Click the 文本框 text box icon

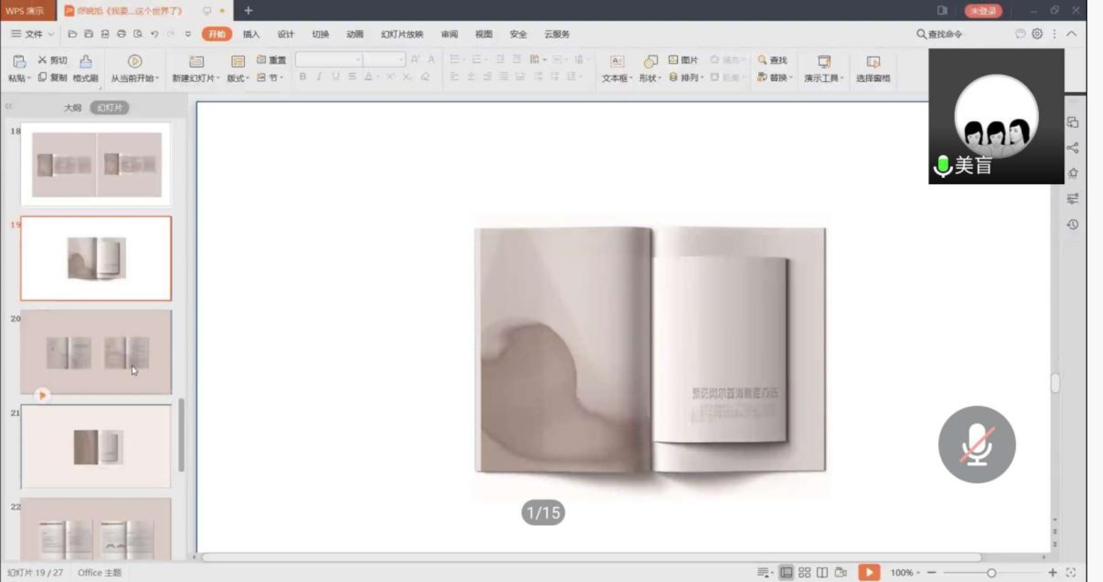pos(616,63)
